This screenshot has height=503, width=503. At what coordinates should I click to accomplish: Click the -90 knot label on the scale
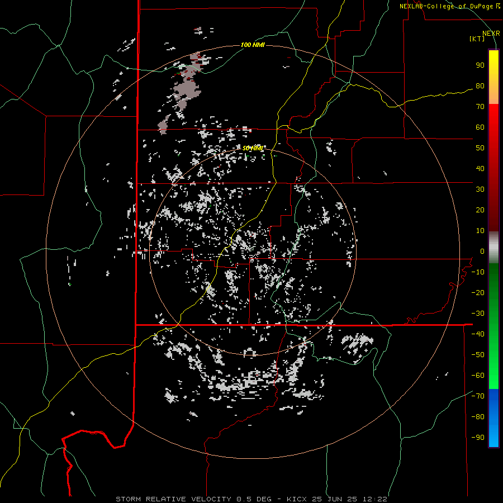coord(478,437)
